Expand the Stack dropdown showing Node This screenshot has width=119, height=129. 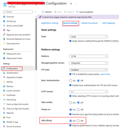(88, 37)
